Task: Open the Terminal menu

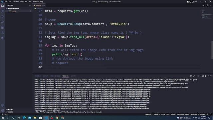Action: click(x=36, y=2)
